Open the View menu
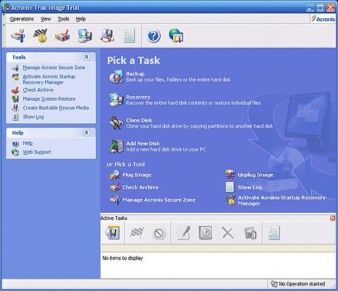 click(46, 19)
